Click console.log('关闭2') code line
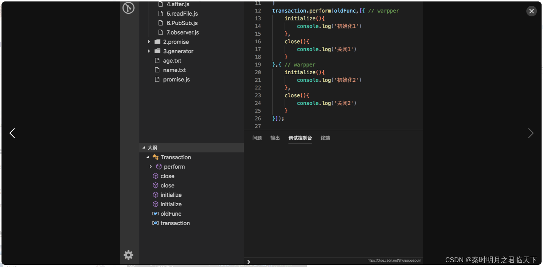543x267 pixels. tap(327, 103)
